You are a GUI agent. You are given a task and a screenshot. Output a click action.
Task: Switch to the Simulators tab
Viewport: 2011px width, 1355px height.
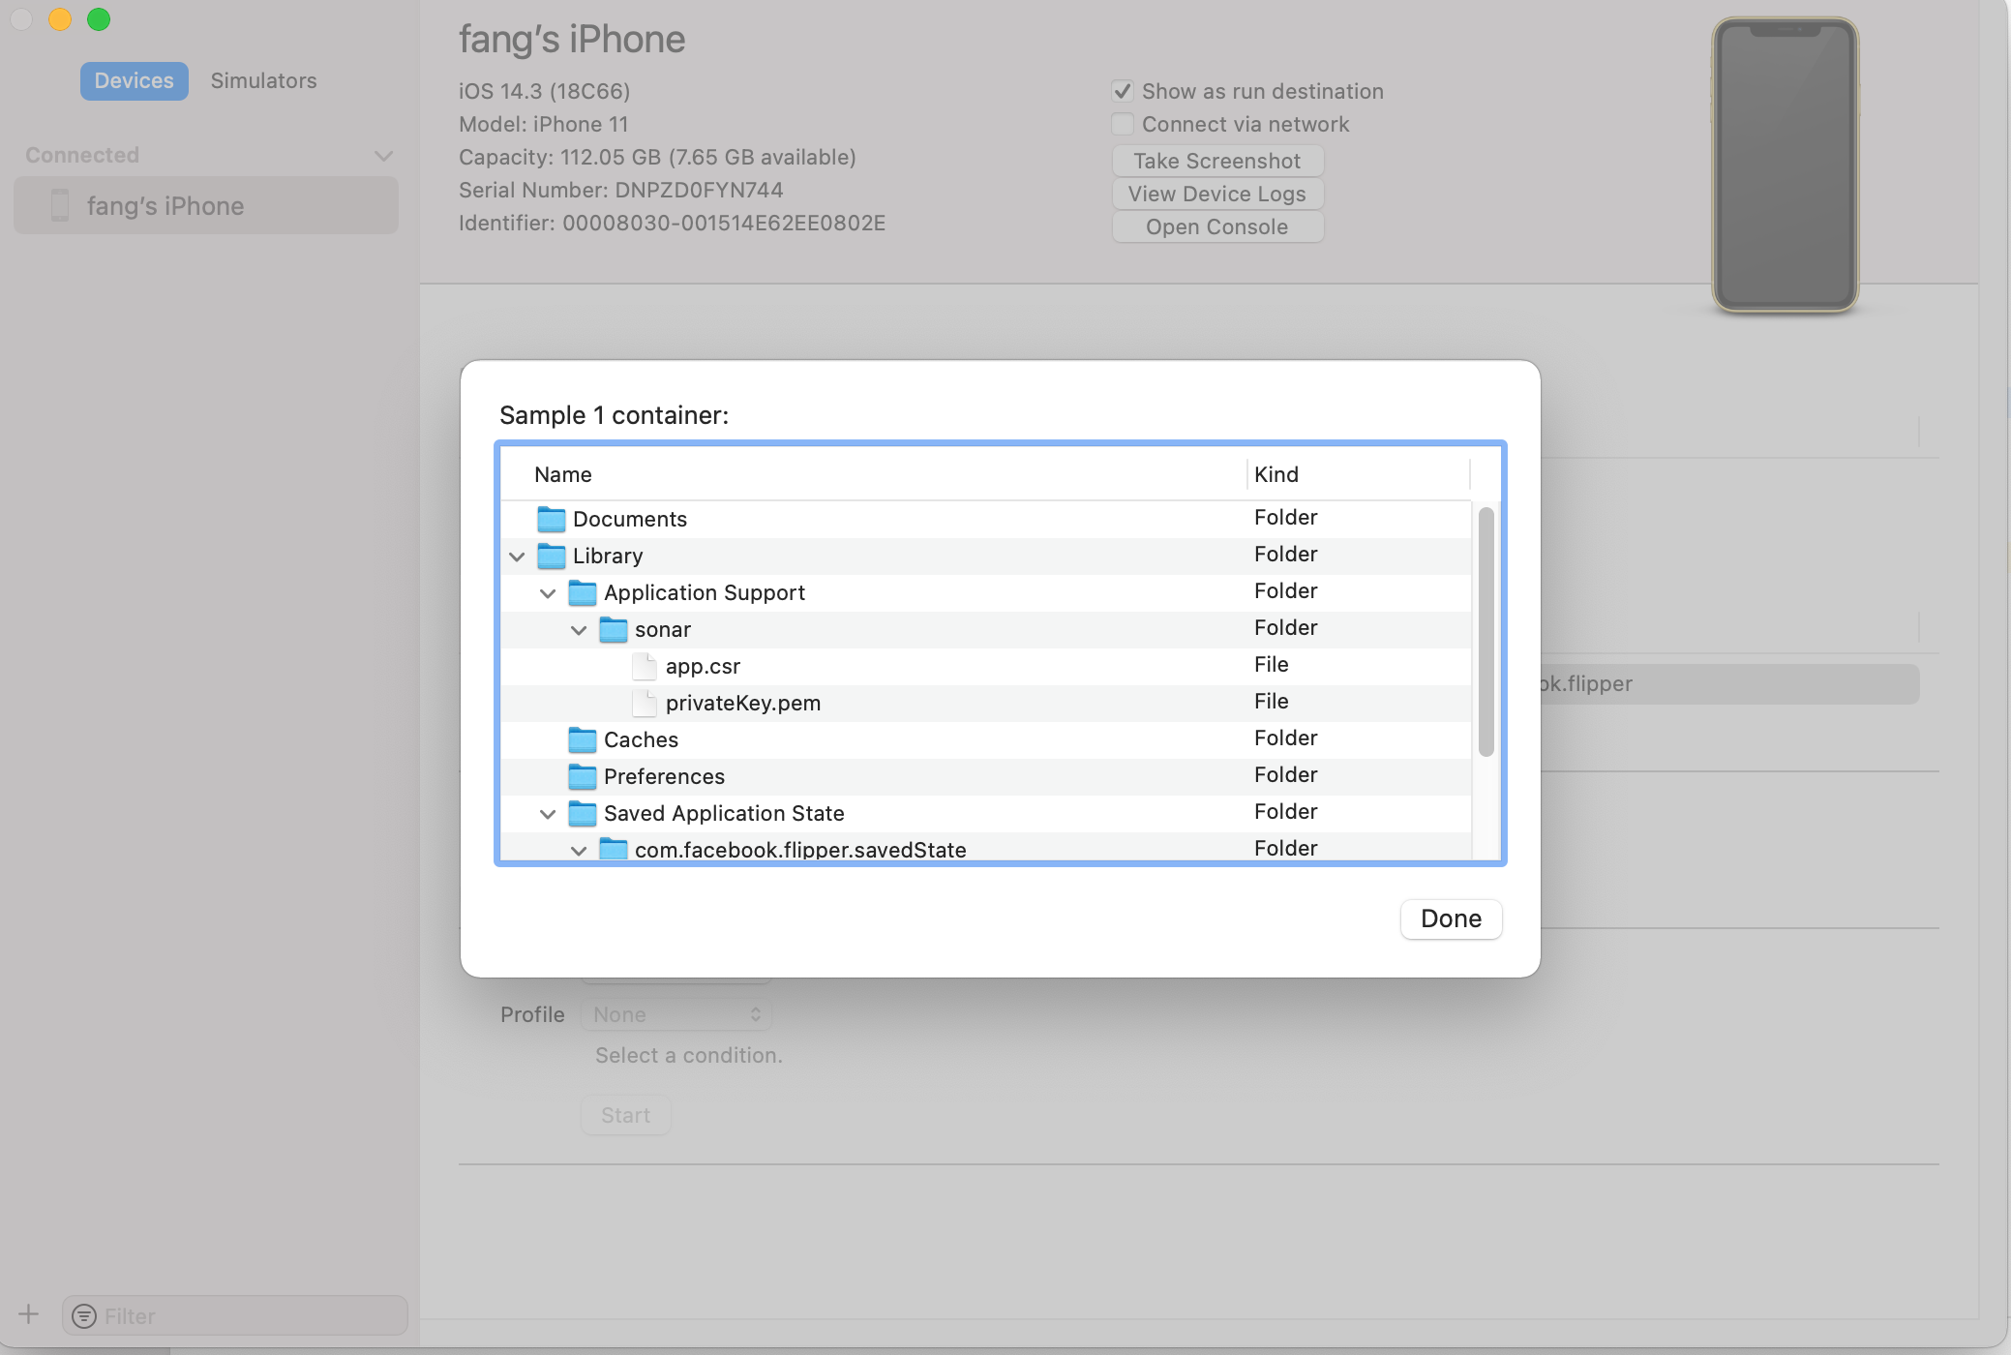pos(263,80)
